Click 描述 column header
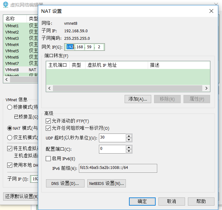This screenshot has width=222, height=210. point(179,65)
